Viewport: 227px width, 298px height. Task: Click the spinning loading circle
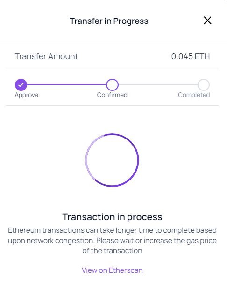(112, 160)
